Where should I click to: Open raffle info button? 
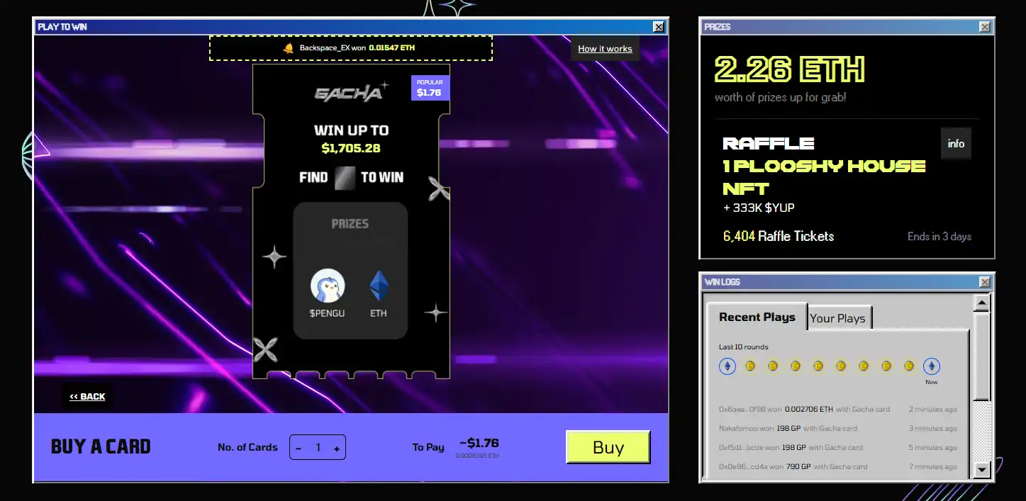[x=956, y=144]
